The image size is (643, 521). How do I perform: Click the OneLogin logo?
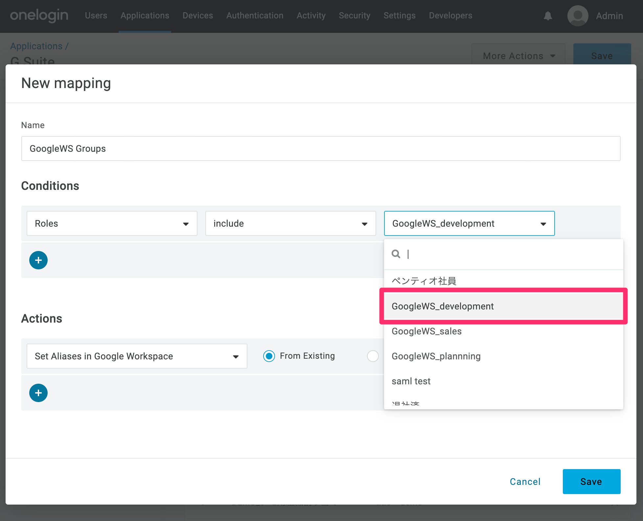[x=39, y=15]
